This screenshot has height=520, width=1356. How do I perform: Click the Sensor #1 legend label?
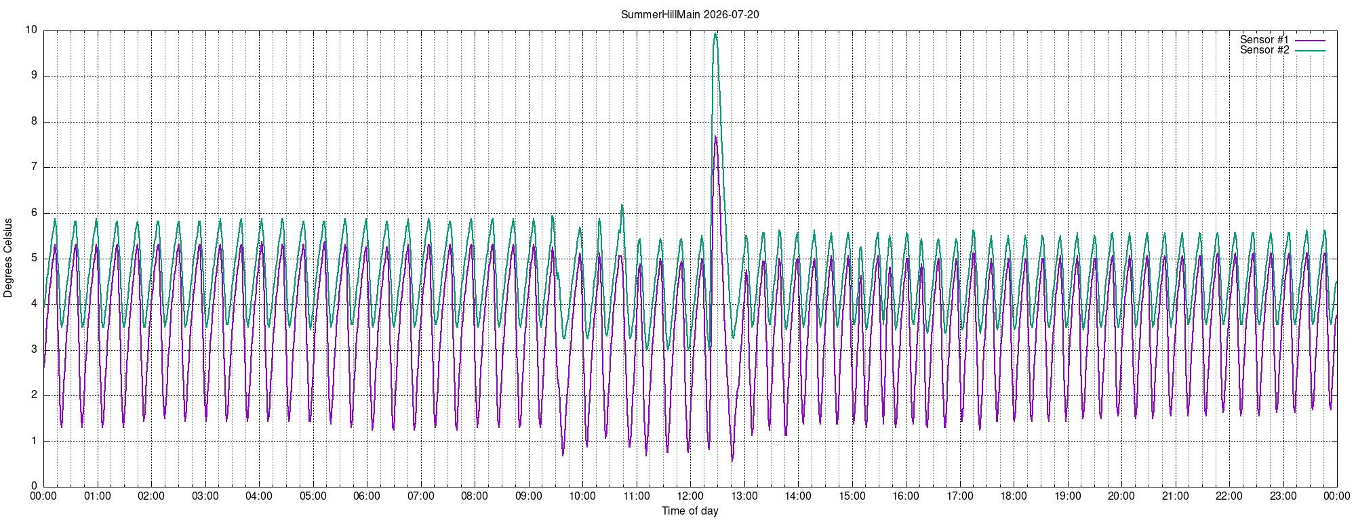[x=1264, y=40]
